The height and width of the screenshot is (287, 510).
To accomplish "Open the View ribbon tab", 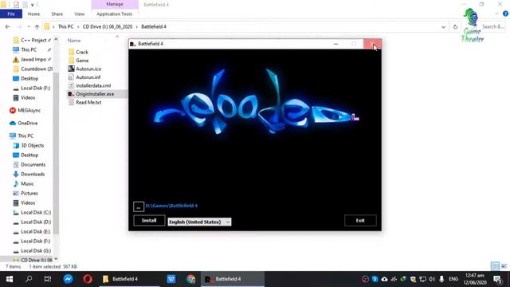I will coord(80,14).
